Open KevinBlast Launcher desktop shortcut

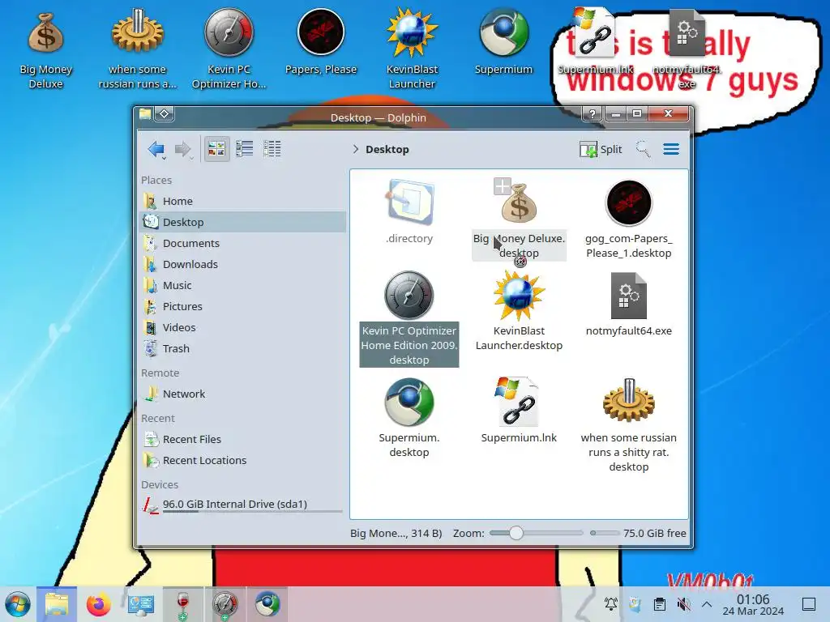pos(412,49)
